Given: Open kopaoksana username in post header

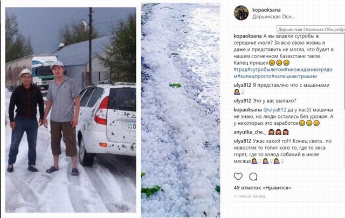Looking at the screenshot, I should point(266,10).
